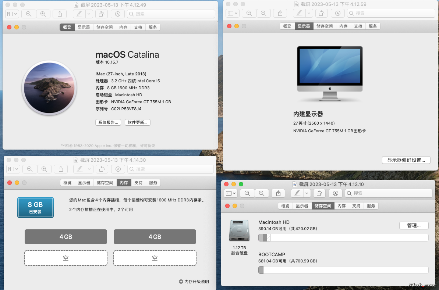Select the 概览 tab in the 4.12.59 window

tap(287, 26)
